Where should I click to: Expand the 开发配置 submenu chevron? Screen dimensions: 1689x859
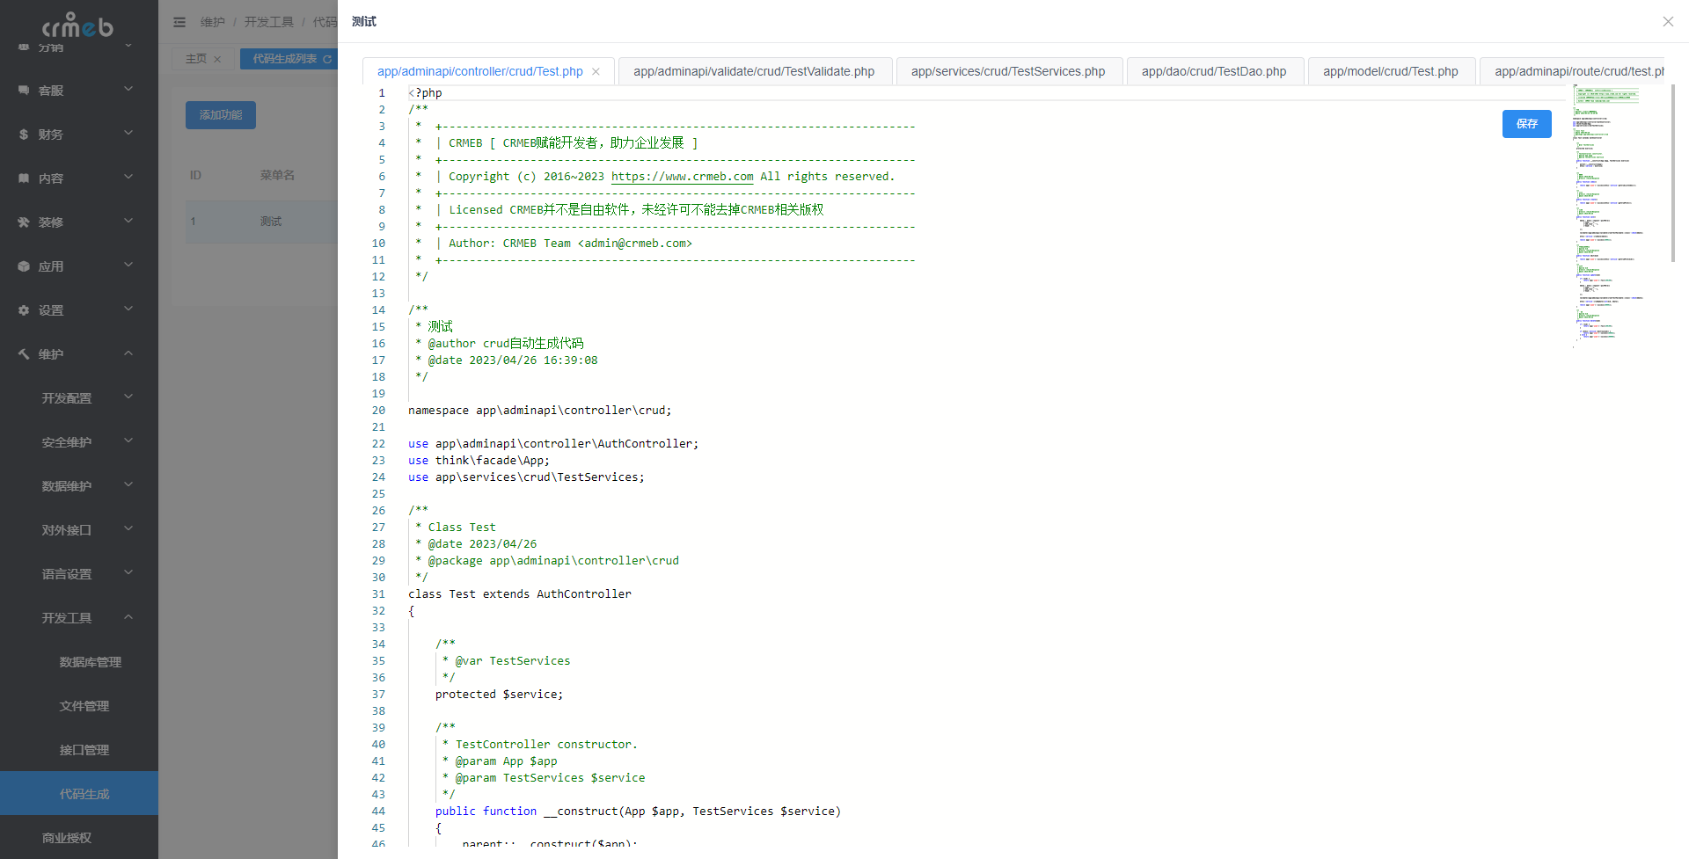point(128,397)
